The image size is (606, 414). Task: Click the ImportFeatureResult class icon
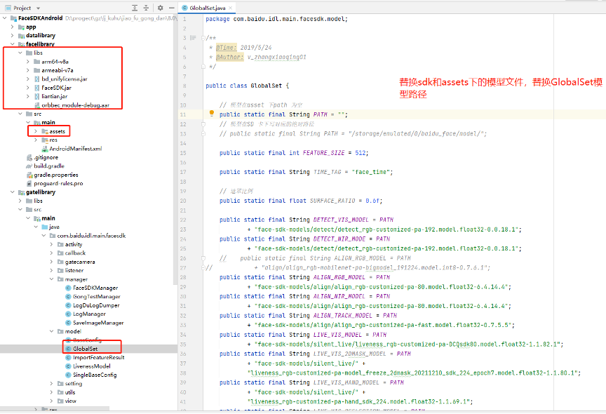point(69,358)
